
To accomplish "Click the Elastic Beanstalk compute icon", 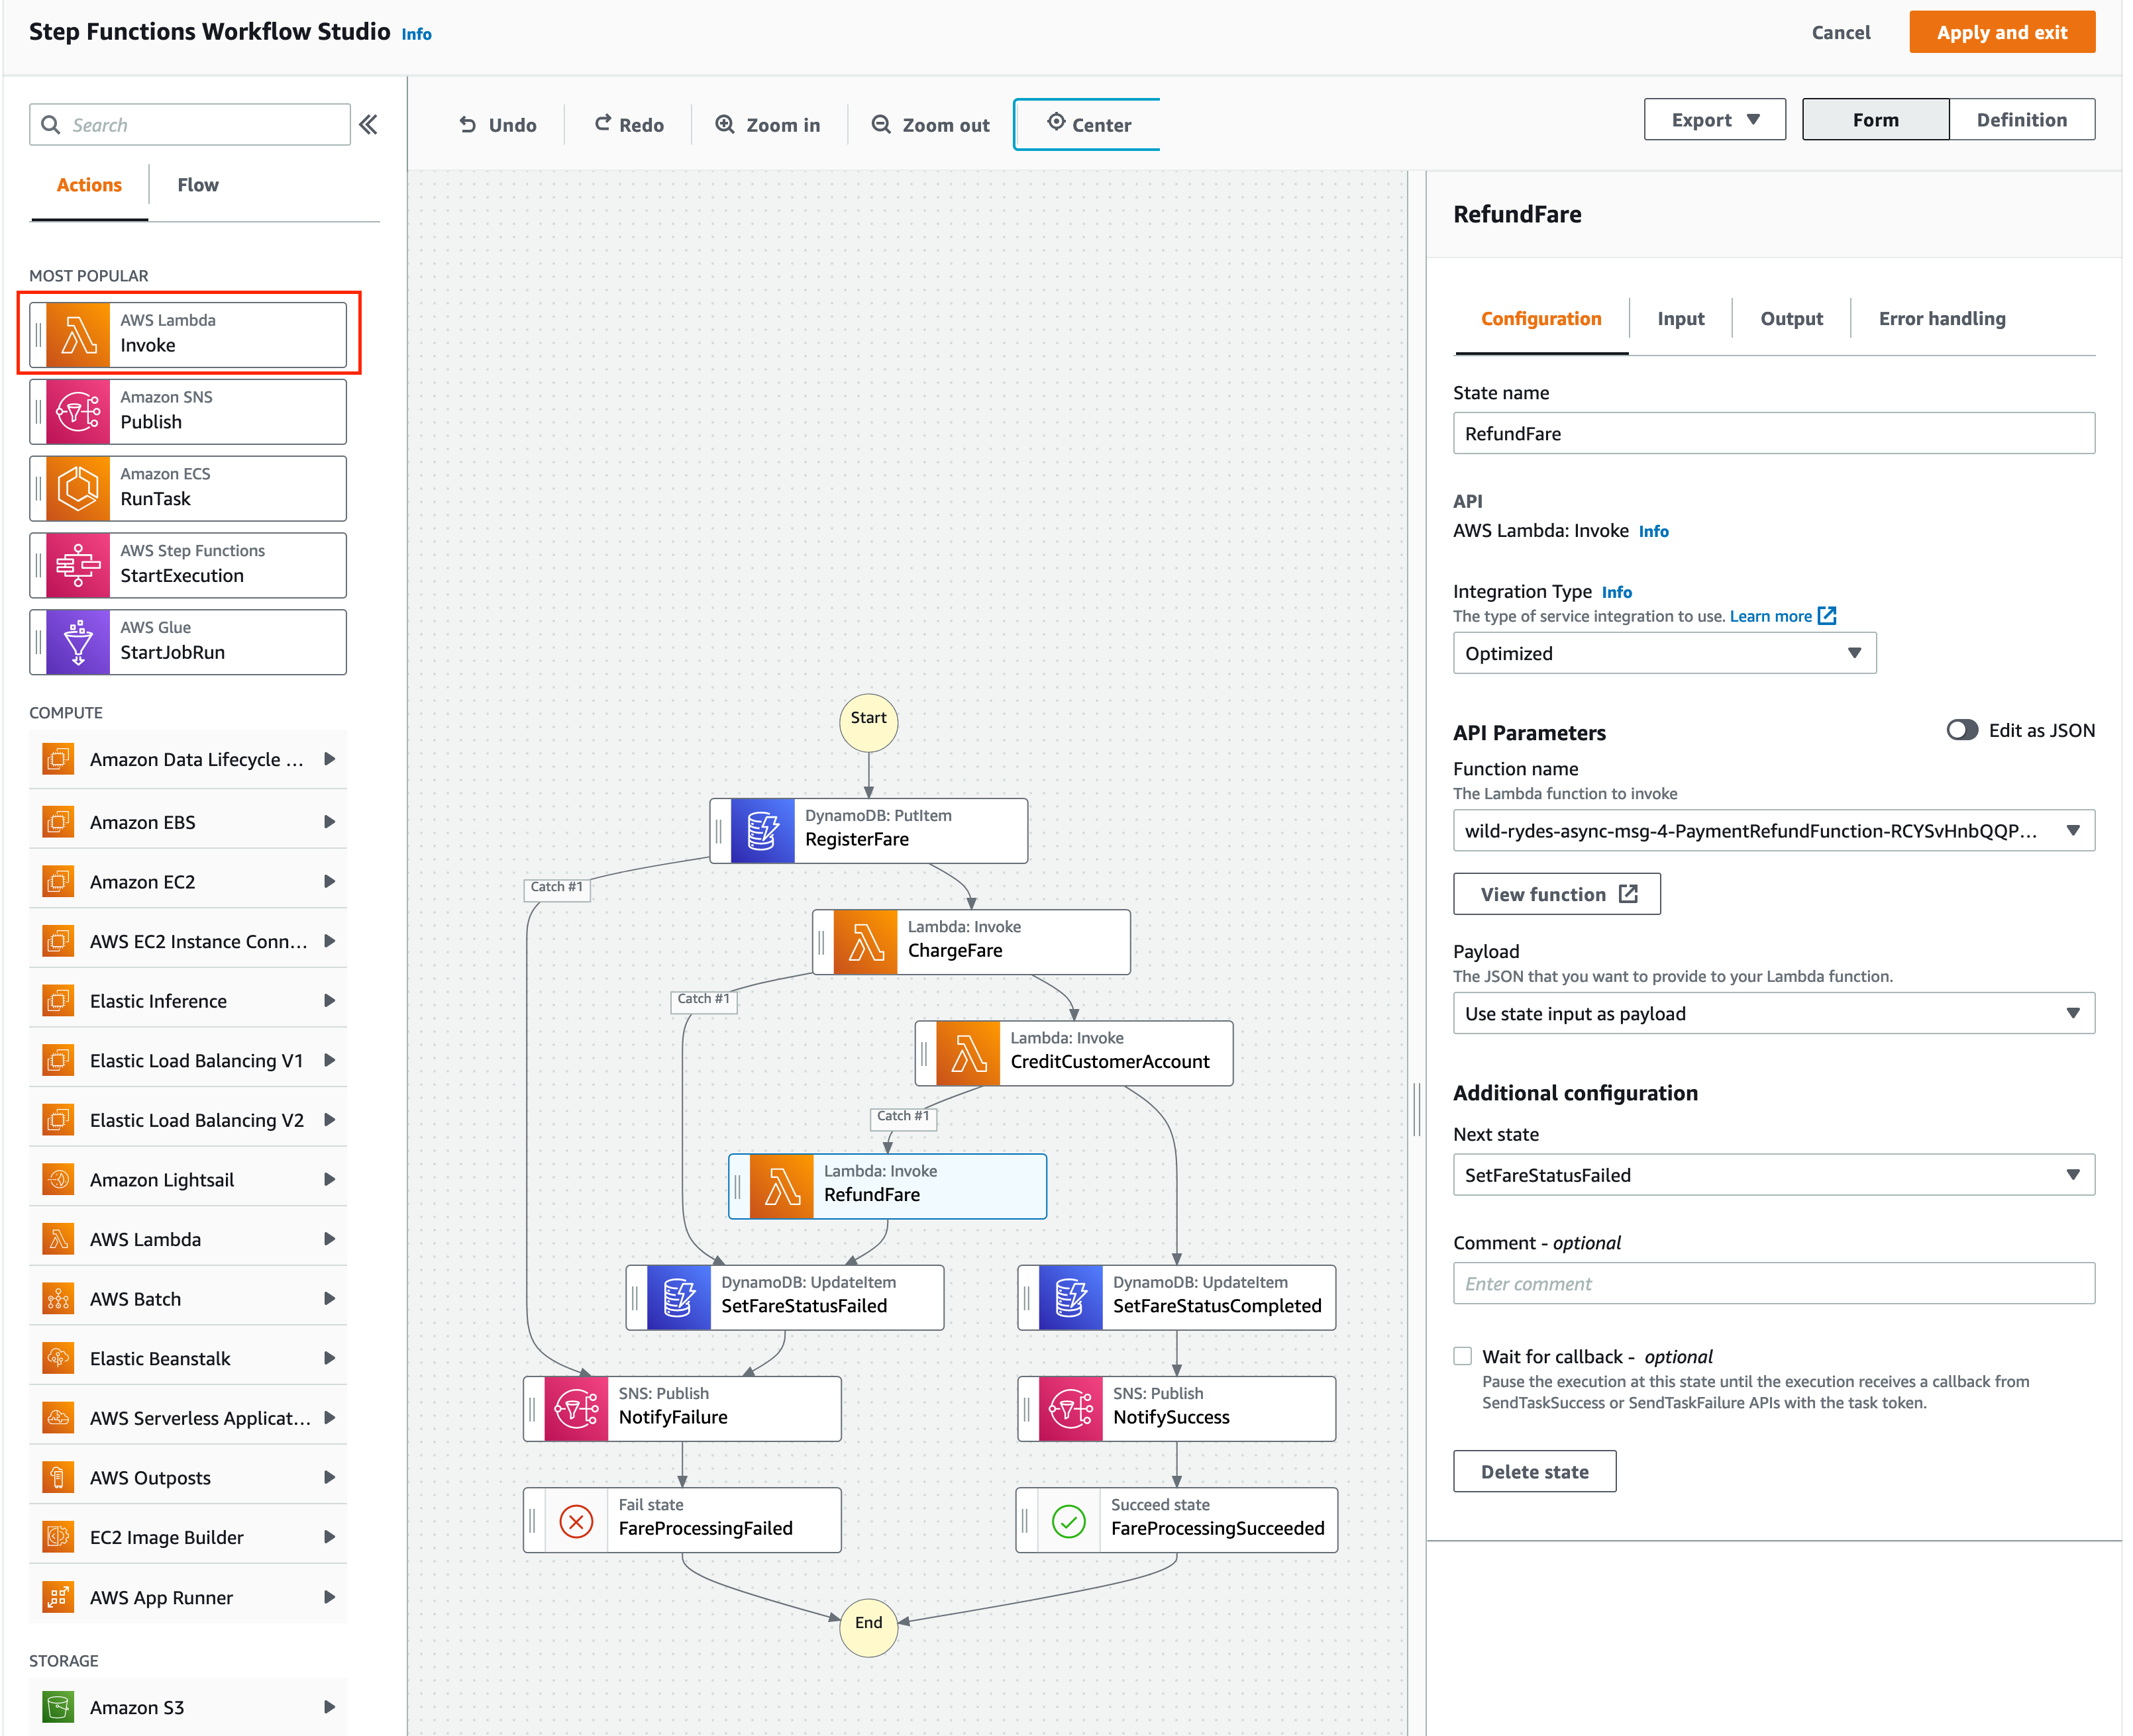I will pyautogui.click(x=58, y=1357).
